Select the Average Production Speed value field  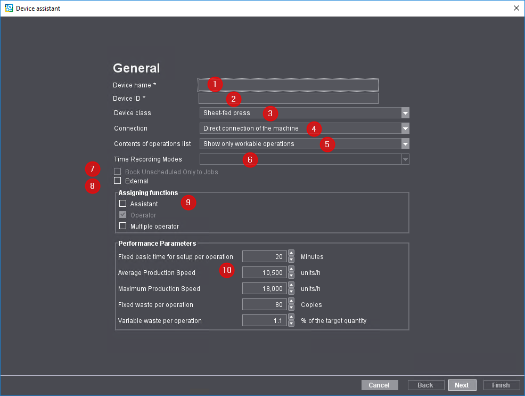coord(265,272)
